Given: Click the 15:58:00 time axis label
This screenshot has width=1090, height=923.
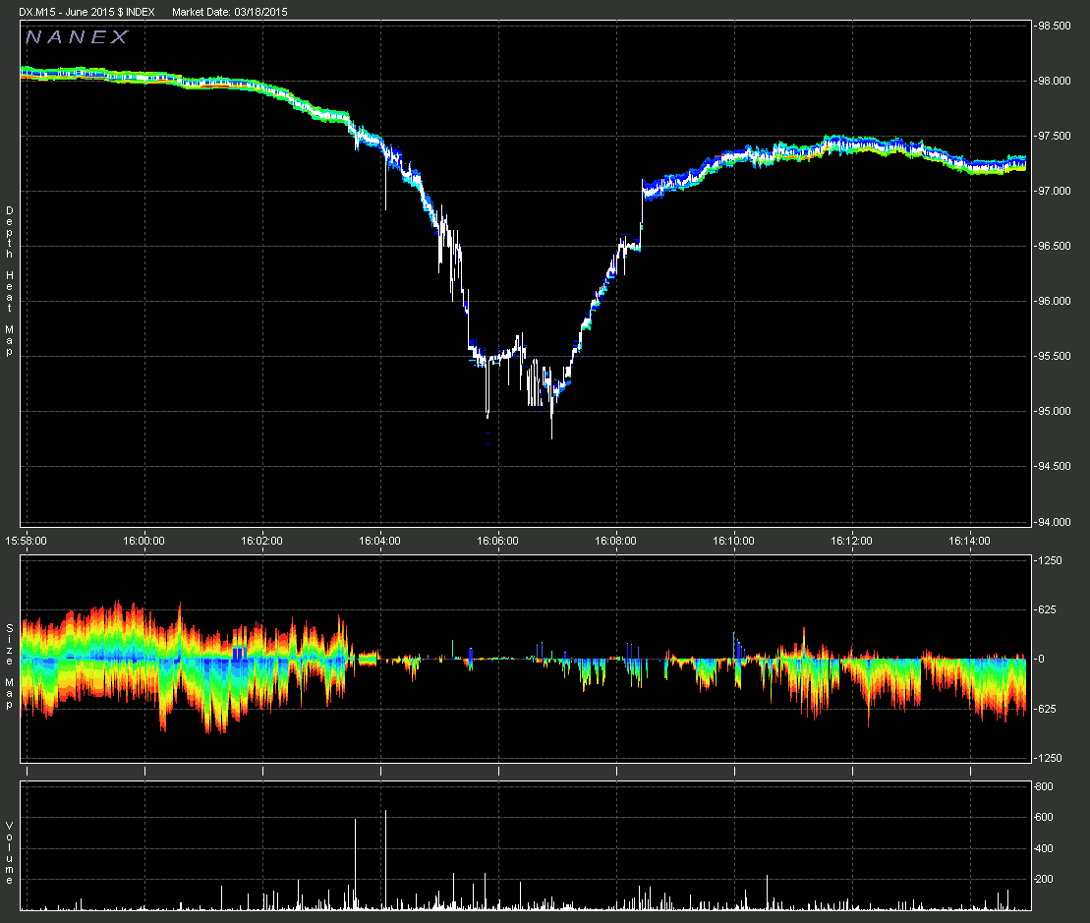Looking at the screenshot, I should (x=27, y=541).
